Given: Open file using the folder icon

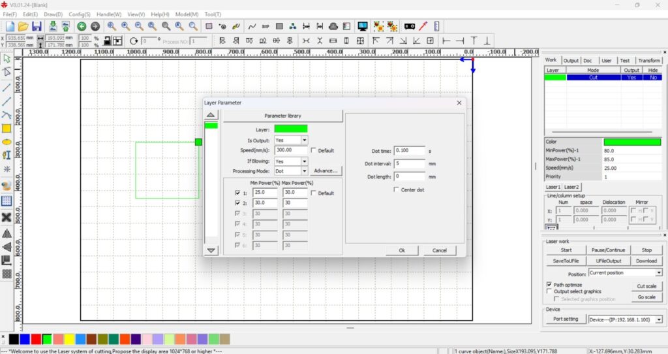Looking at the screenshot, I should pyautogui.click(x=23, y=26).
